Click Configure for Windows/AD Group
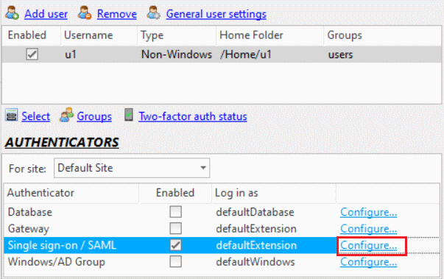 [x=368, y=262]
